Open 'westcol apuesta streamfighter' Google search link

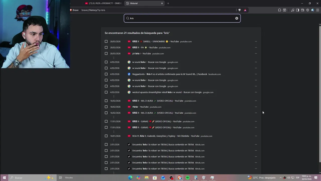point(167,92)
